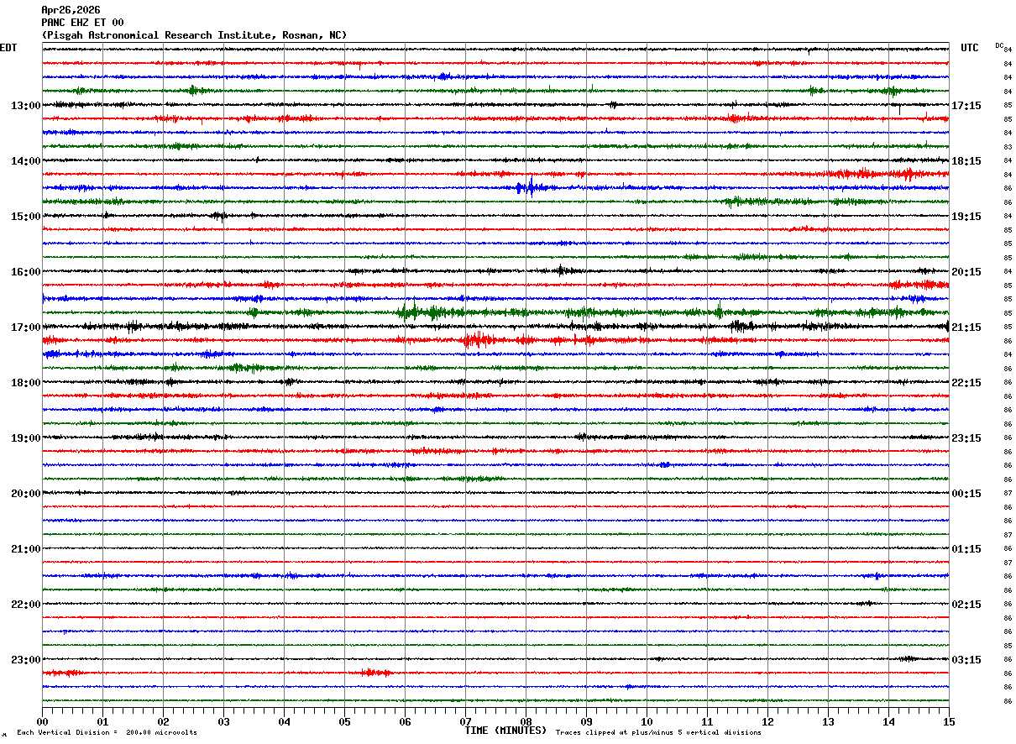This screenshot has width=1016, height=744.
Task: Click the 03:15 UTC time label
Action: [x=966, y=660]
